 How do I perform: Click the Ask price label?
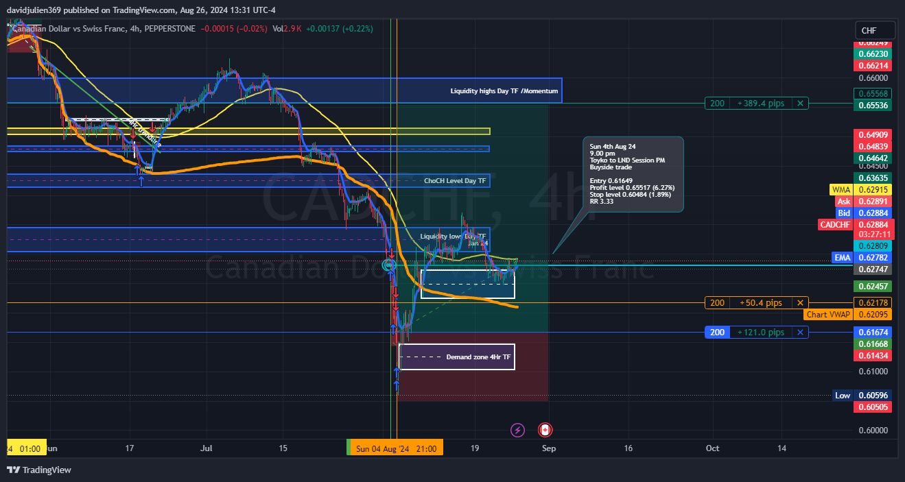pos(843,202)
